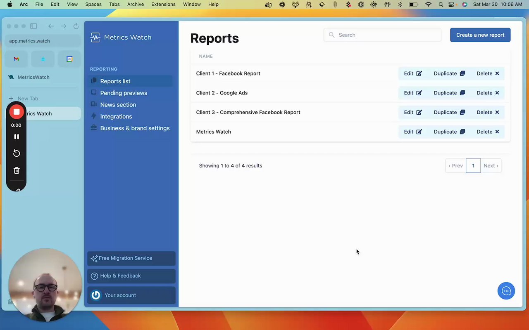Open the Apple menu
Viewport: 529px width, 330px height.
click(10, 5)
